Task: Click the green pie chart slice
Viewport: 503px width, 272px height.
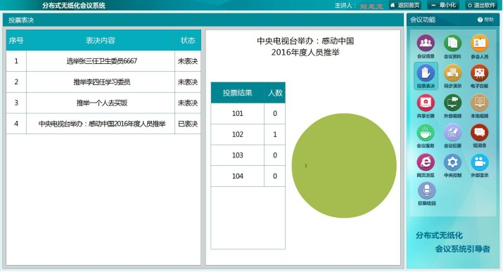Action: (344, 166)
